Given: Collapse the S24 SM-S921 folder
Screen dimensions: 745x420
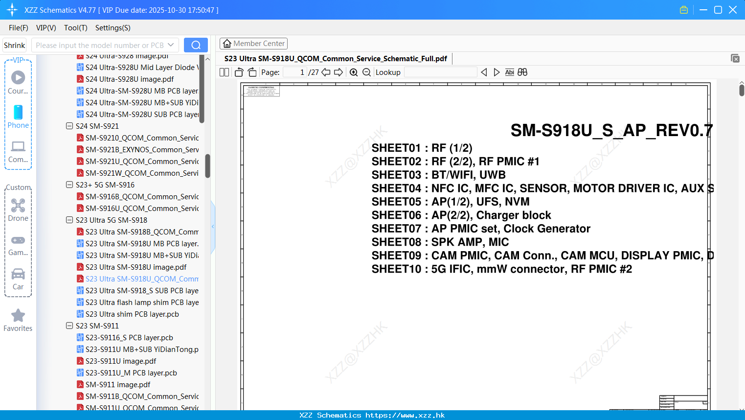Looking at the screenshot, I should (69, 126).
